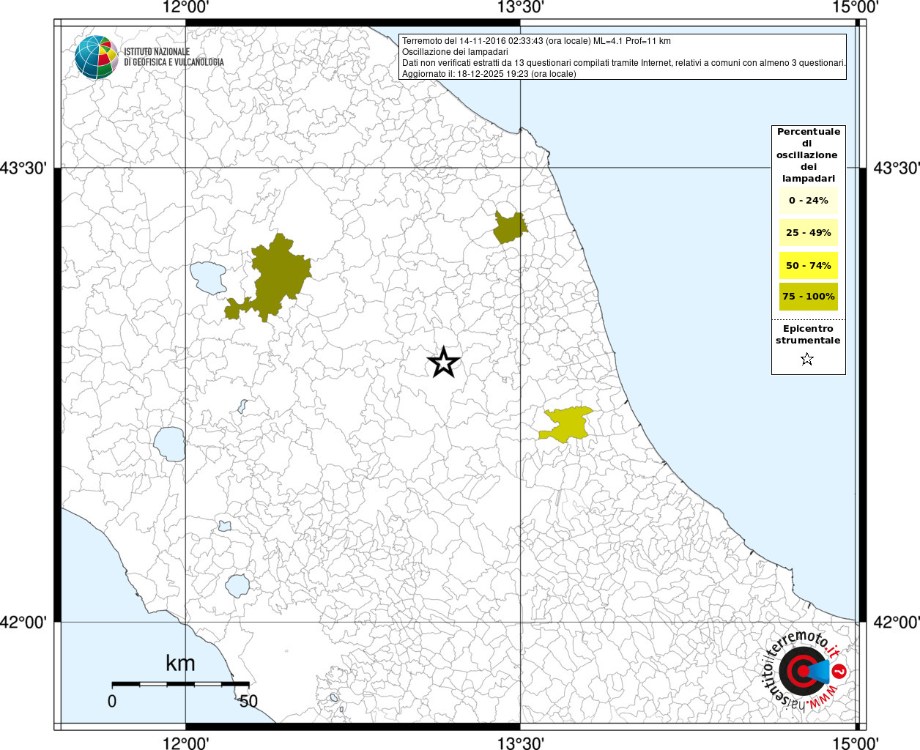Click the star symbol in the legend
This screenshot has height=750, width=920.
[x=807, y=359]
